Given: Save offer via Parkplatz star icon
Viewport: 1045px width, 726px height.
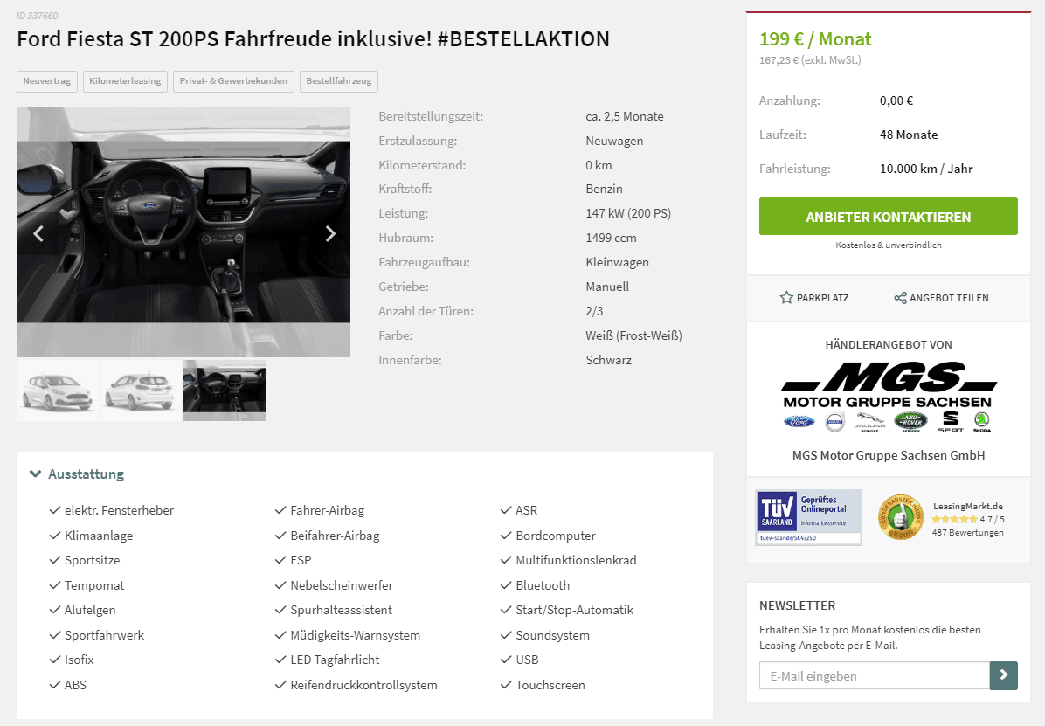Looking at the screenshot, I should pyautogui.click(x=786, y=297).
